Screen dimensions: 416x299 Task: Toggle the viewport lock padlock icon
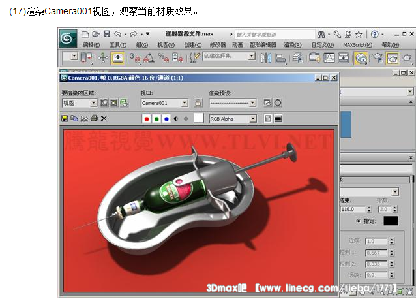click(198, 102)
